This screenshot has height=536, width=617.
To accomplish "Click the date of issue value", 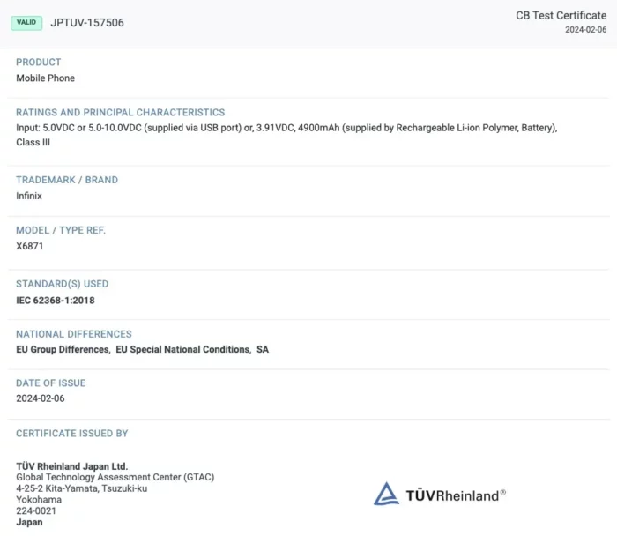I will tap(41, 398).
